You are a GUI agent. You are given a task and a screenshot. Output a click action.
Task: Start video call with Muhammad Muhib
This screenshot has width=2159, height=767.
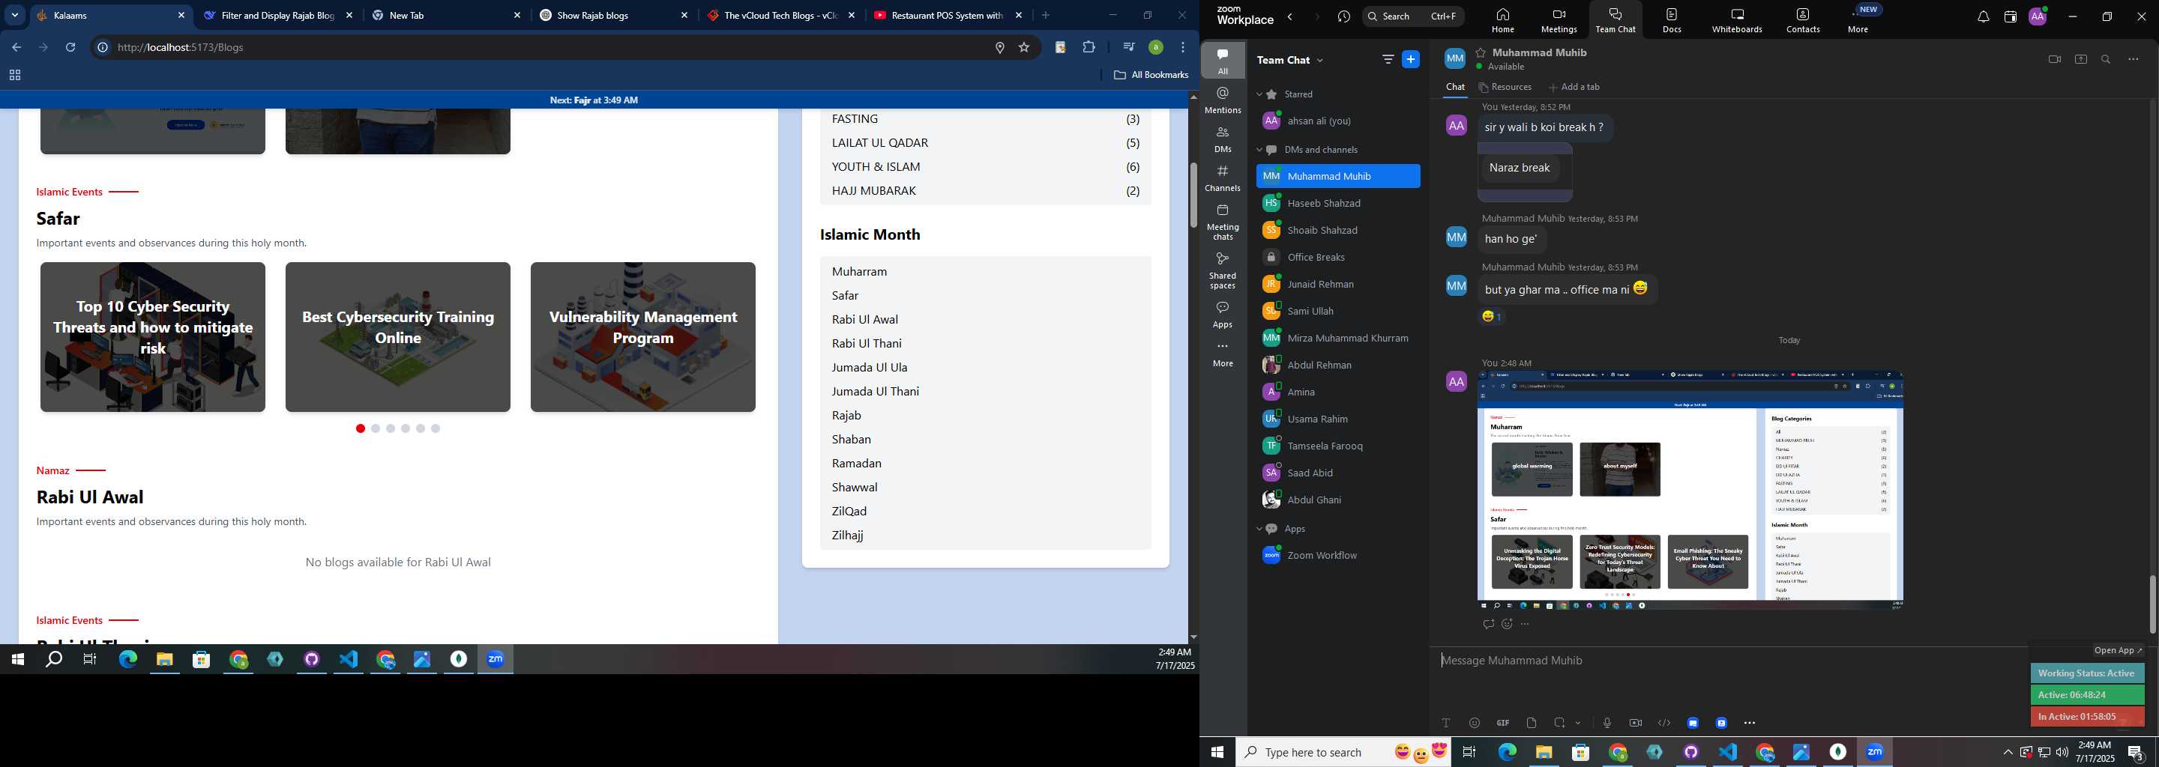point(2054,59)
